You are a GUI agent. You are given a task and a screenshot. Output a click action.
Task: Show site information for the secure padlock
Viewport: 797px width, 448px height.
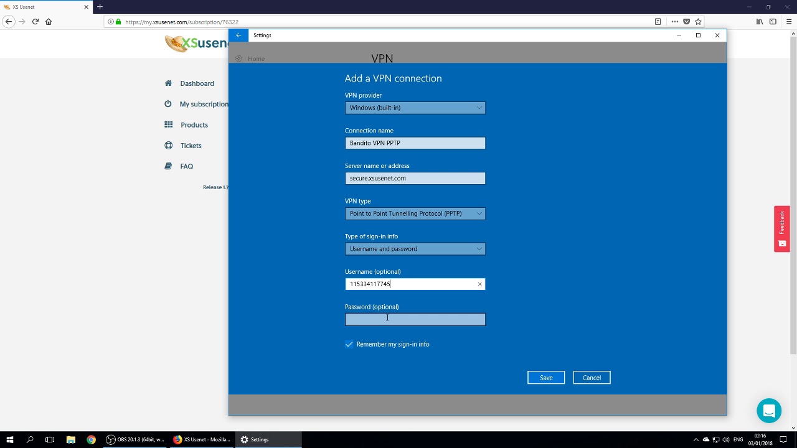[118, 22]
